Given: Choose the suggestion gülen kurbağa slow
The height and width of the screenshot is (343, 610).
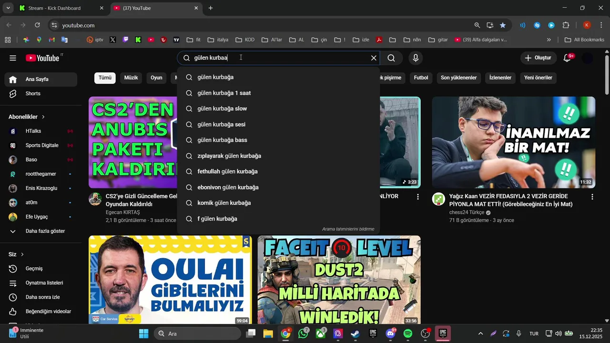Looking at the screenshot, I should [x=278, y=109].
